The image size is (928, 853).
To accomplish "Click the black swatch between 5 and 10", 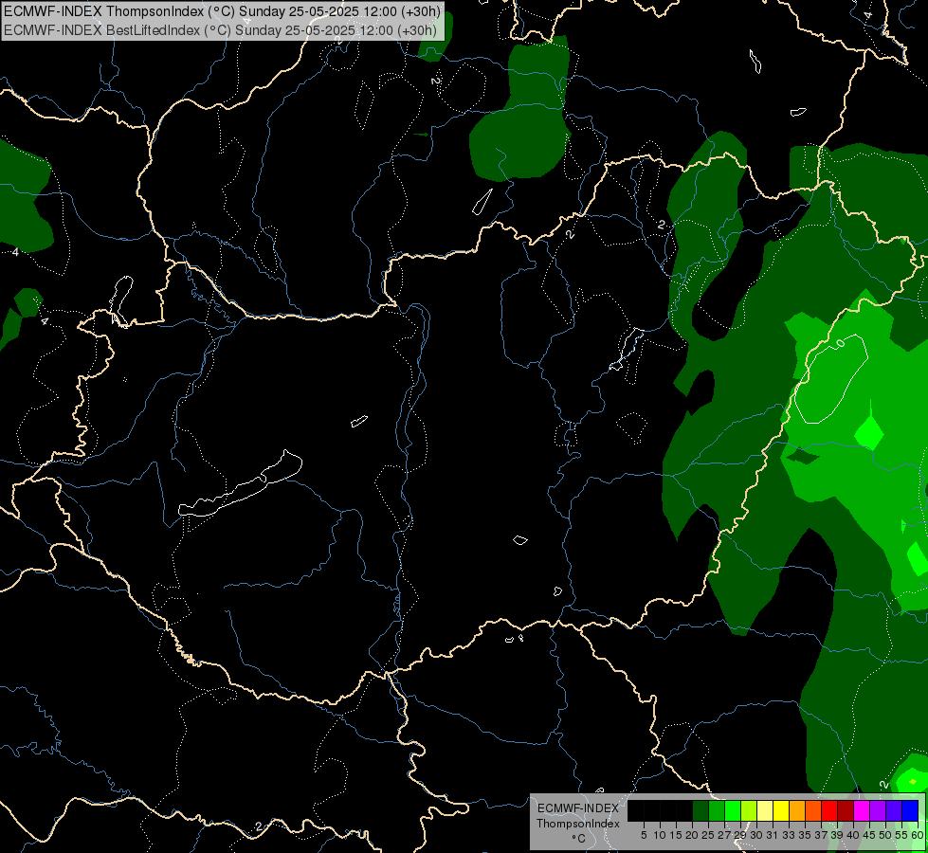I will [652, 811].
